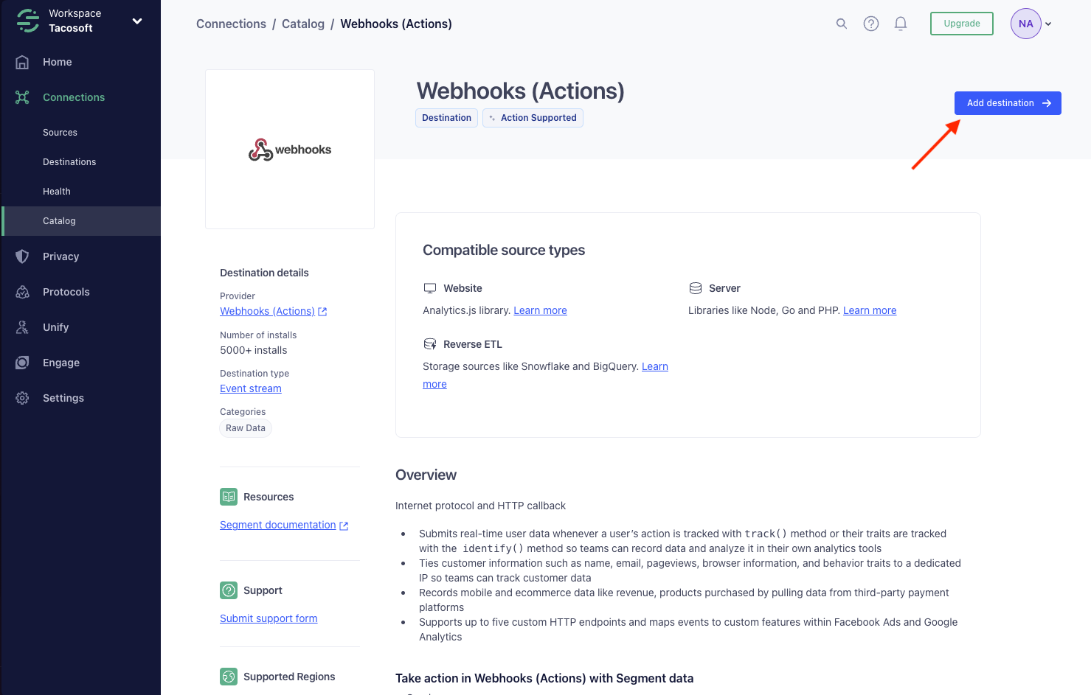The height and width of the screenshot is (695, 1091).
Task: Switch to the Catalog sidebar item
Action: (59, 220)
